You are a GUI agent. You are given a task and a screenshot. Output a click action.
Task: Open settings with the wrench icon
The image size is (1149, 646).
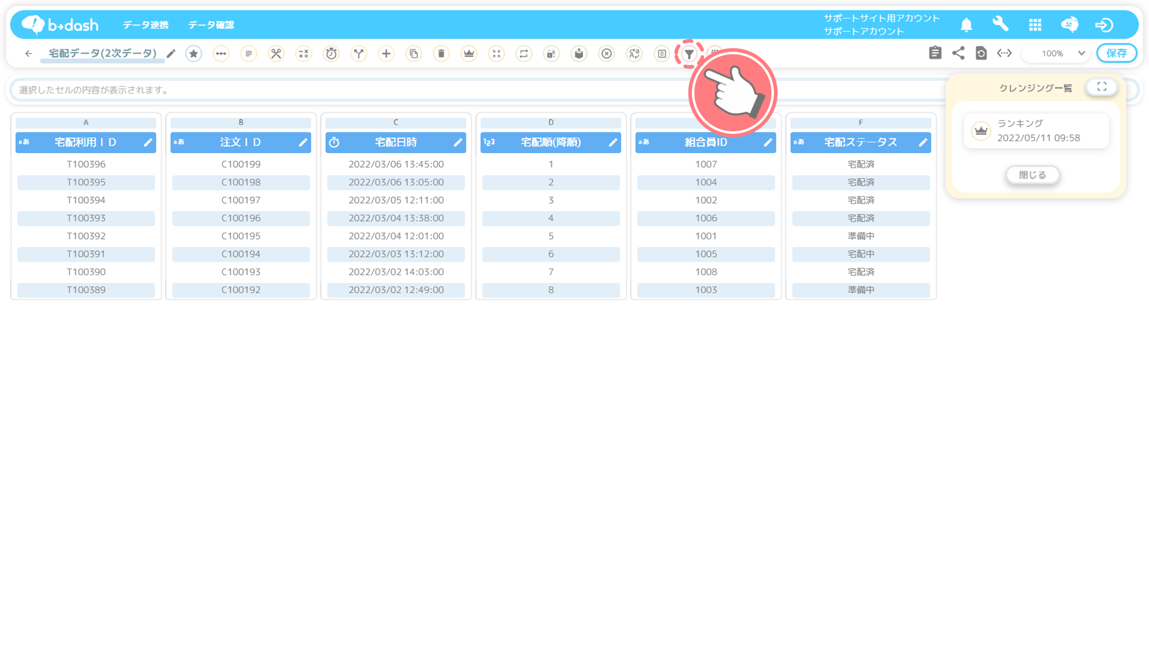pyautogui.click(x=1001, y=24)
